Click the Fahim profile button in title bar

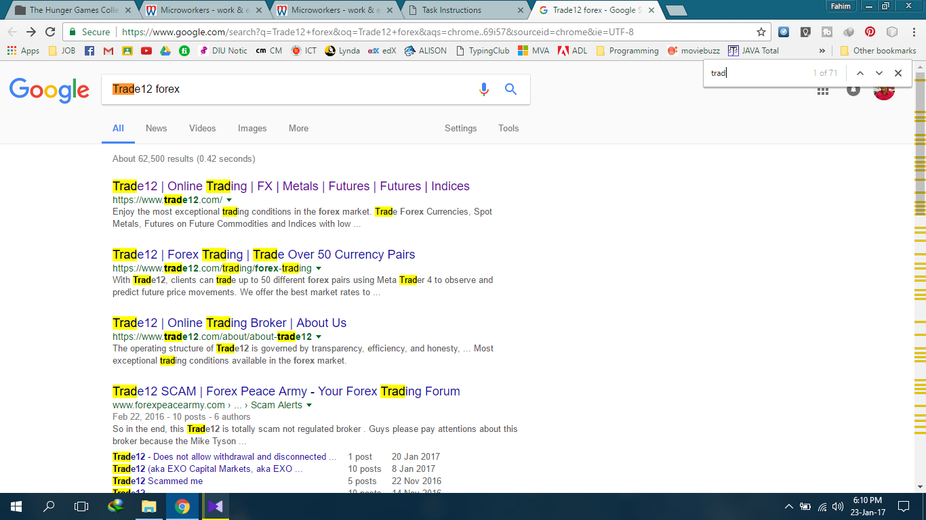[x=841, y=5]
